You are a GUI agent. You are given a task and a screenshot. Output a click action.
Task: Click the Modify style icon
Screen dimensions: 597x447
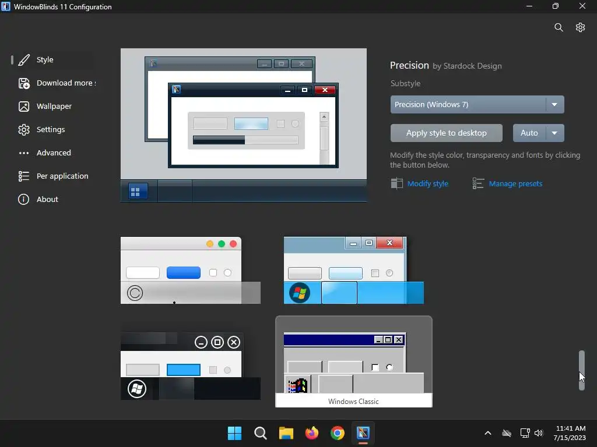396,183
